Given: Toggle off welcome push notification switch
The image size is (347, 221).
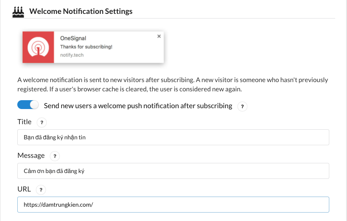Looking at the screenshot, I should point(28,105).
